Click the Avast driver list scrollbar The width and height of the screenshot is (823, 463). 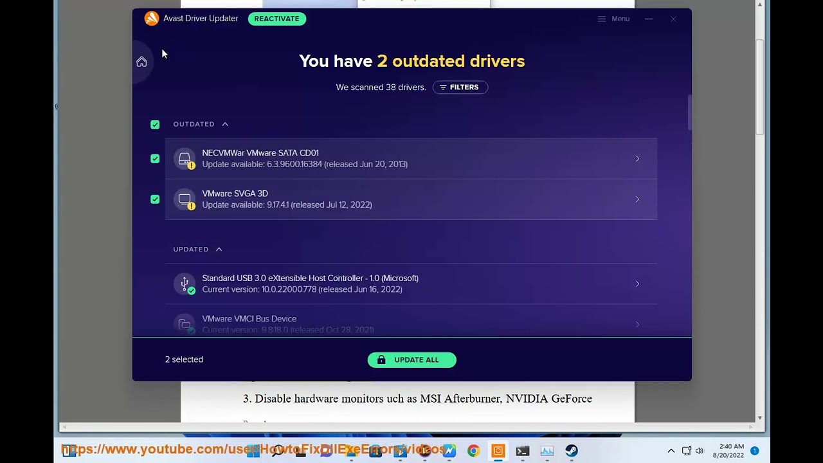689,113
